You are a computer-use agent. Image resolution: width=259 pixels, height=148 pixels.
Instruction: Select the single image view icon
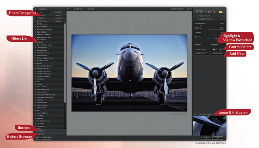coord(74,9)
